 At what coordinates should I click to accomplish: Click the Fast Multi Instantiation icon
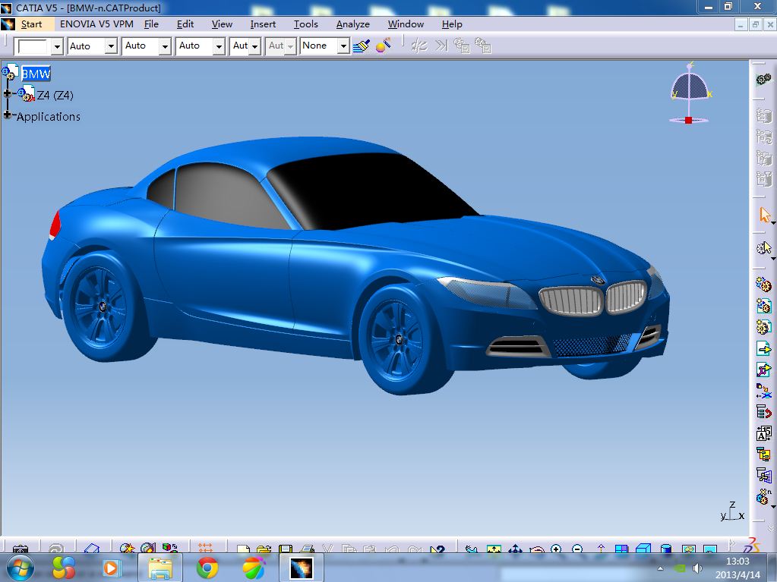(x=763, y=496)
